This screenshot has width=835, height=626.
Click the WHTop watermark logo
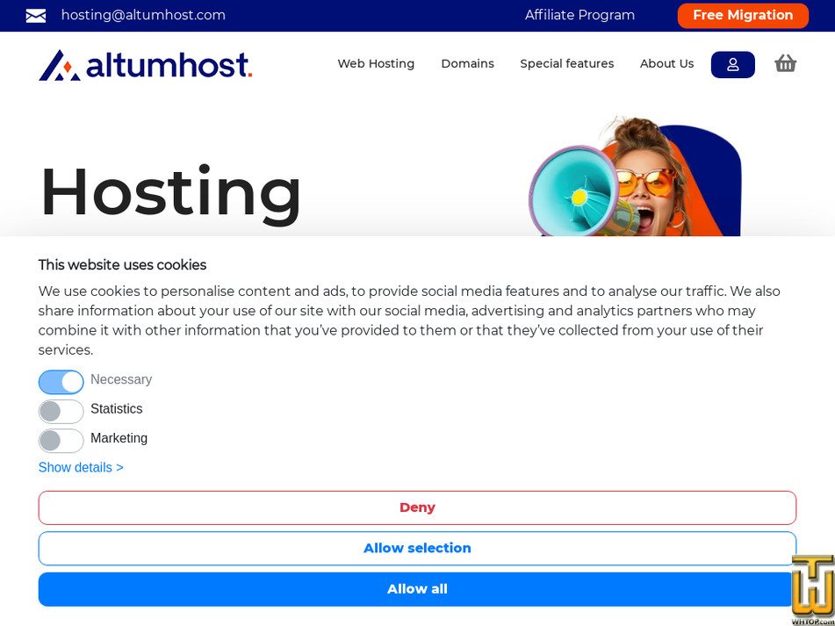(812, 590)
